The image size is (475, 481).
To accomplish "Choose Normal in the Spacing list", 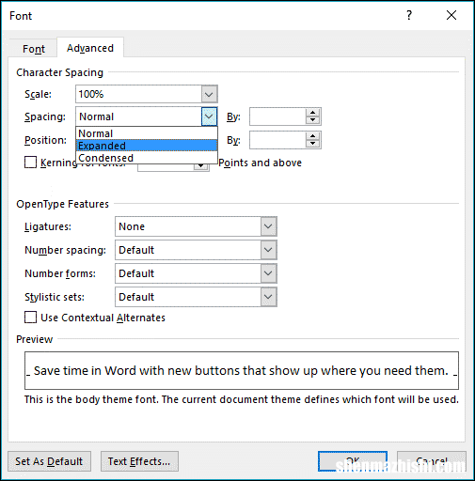I will pyautogui.click(x=147, y=133).
